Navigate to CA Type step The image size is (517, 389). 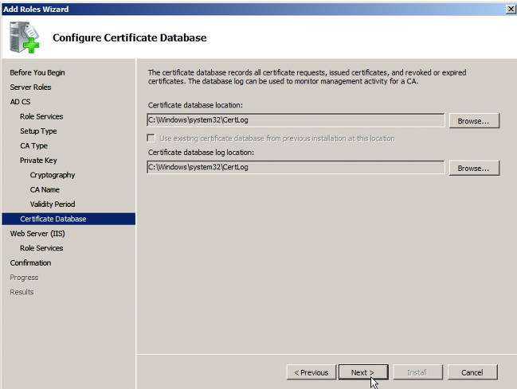(x=33, y=146)
